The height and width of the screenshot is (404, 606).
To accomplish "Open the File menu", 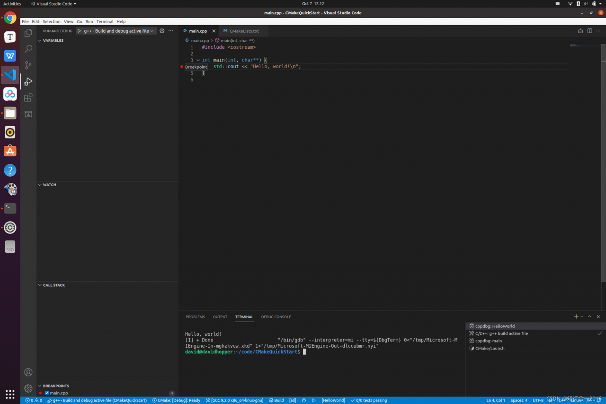I will (x=25, y=21).
